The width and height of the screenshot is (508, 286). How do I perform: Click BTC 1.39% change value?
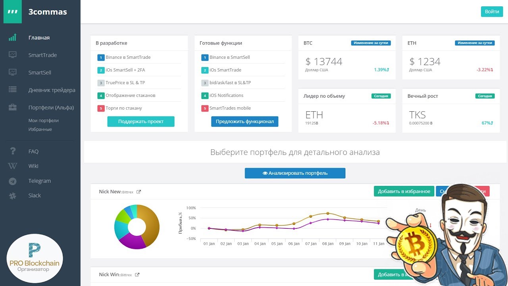pyautogui.click(x=381, y=70)
